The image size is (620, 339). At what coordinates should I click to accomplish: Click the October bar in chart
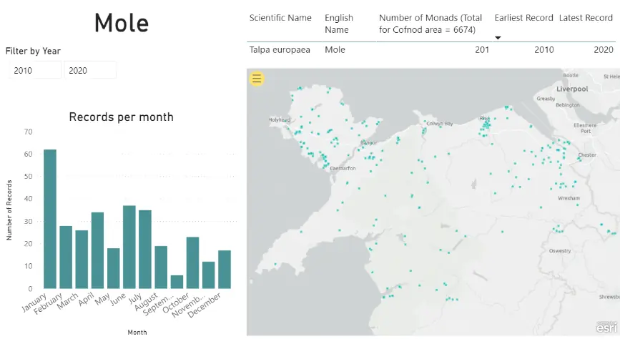[x=192, y=262]
